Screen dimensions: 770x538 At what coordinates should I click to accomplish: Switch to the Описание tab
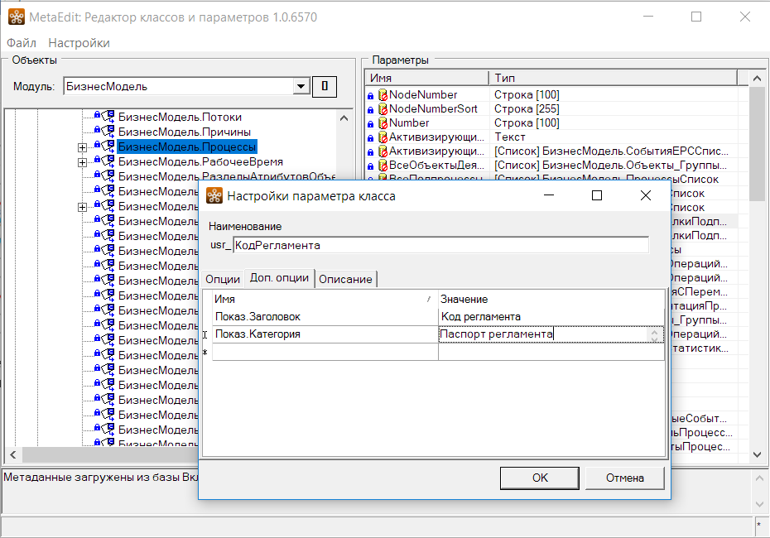coord(345,279)
